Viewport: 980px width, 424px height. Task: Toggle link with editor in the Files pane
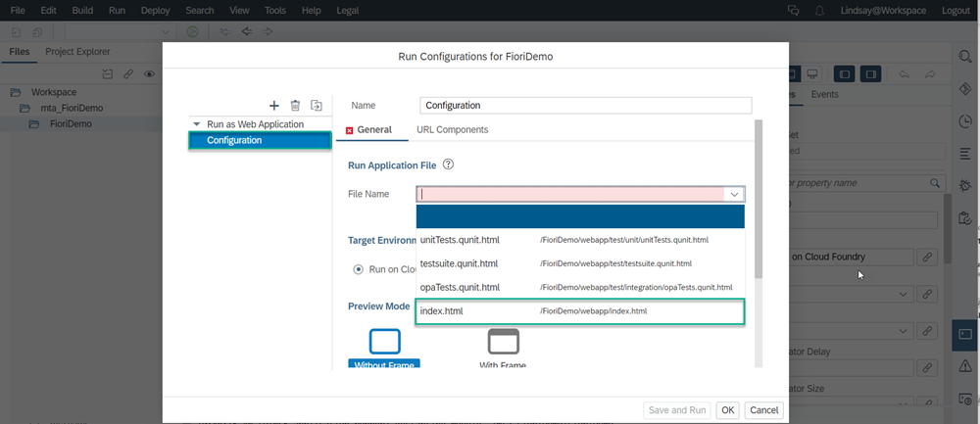[128, 73]
